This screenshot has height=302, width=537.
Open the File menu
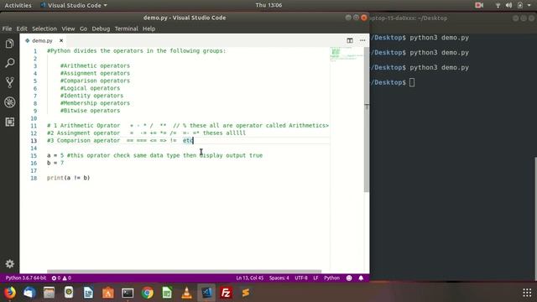7,29
